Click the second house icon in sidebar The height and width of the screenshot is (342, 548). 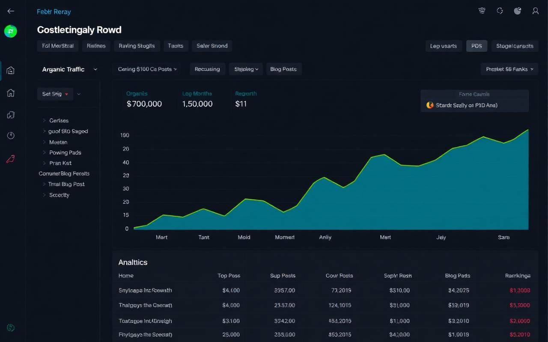pos(11,93)
